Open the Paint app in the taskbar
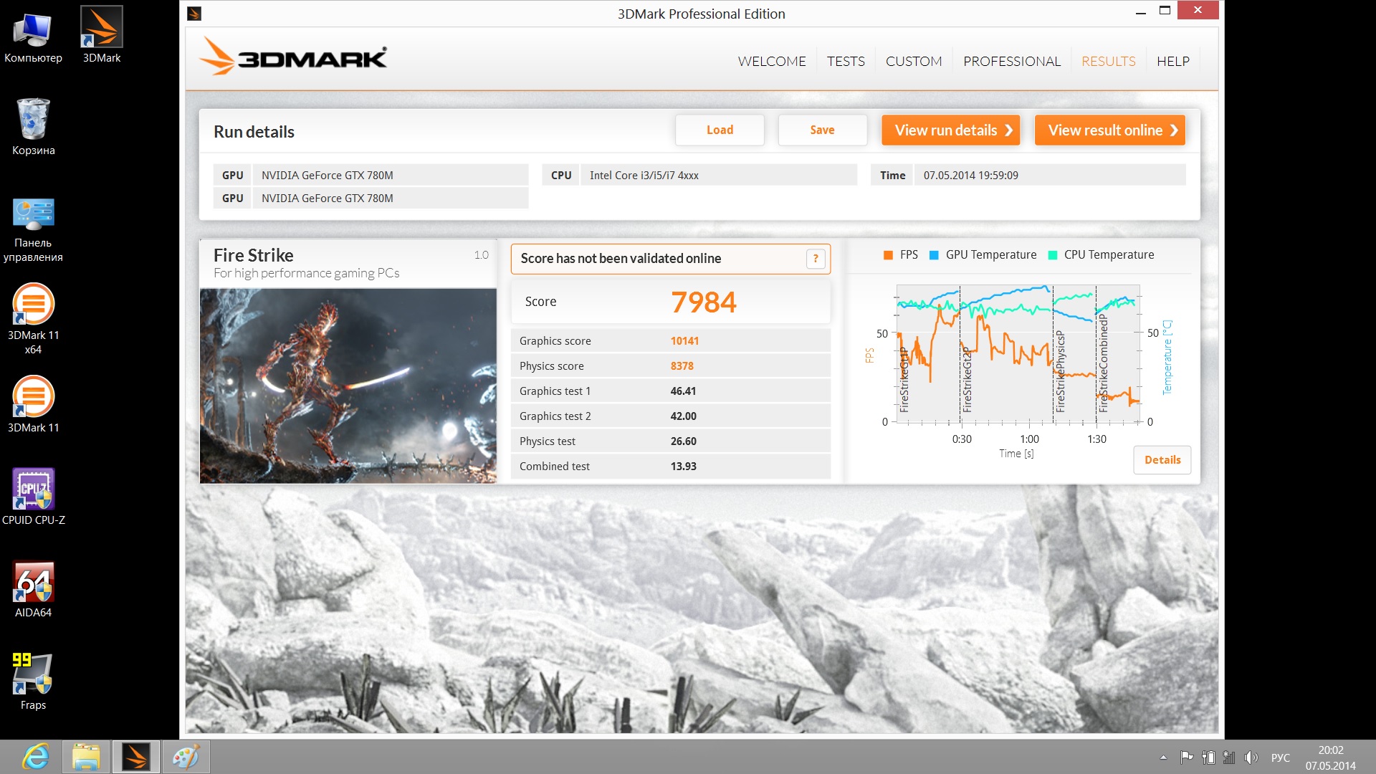Screen dimensions: 1376x774 [x=186, y=757]
